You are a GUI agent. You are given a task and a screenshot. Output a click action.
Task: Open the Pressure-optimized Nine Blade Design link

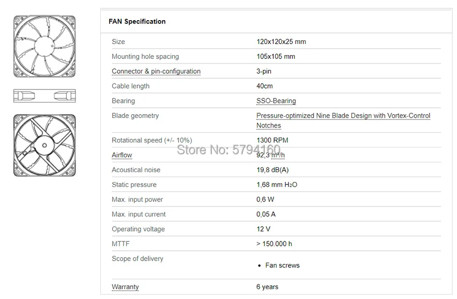coord(343,116)
